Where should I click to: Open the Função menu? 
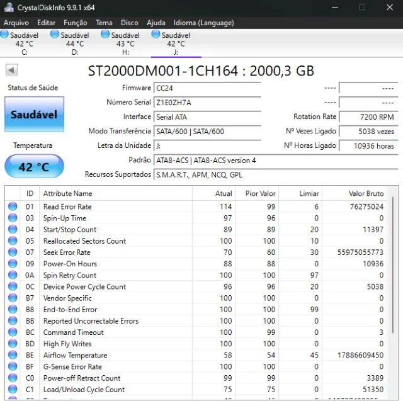tap(76, 23)
